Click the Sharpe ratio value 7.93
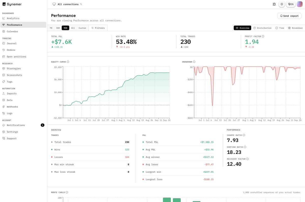Screen dimensions: 305x202 click(233, 140)
